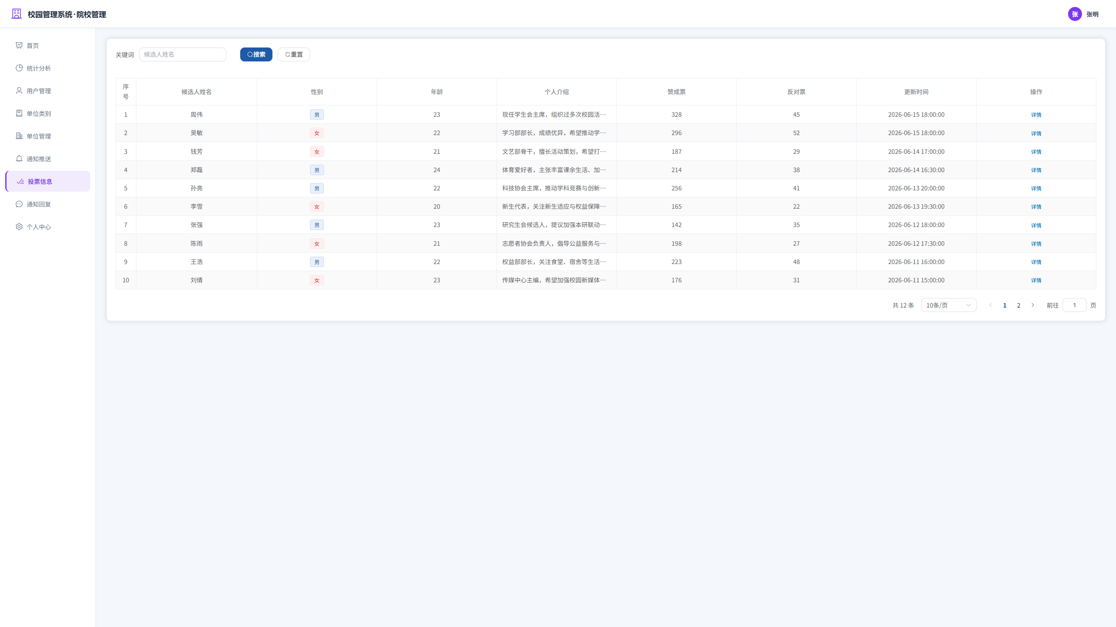Click the 个人介绍 column header

[x=557, y=92]
